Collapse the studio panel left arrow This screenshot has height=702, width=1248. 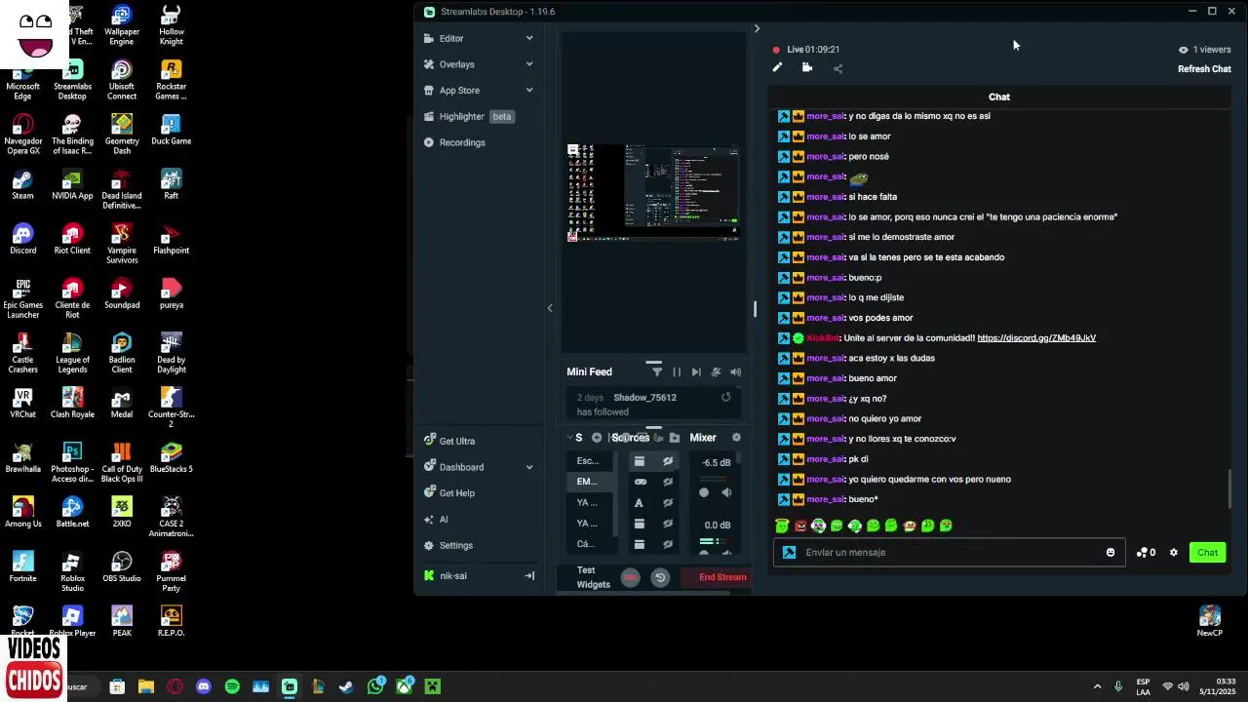[549, 308]
